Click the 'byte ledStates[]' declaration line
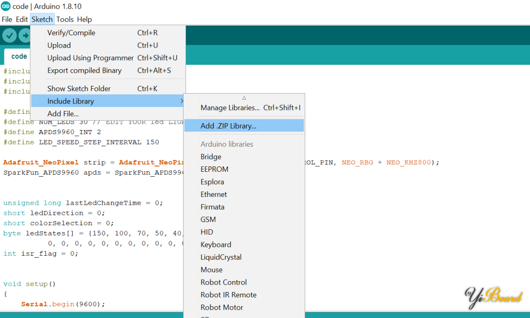The image size is (530, 318). 93,233
